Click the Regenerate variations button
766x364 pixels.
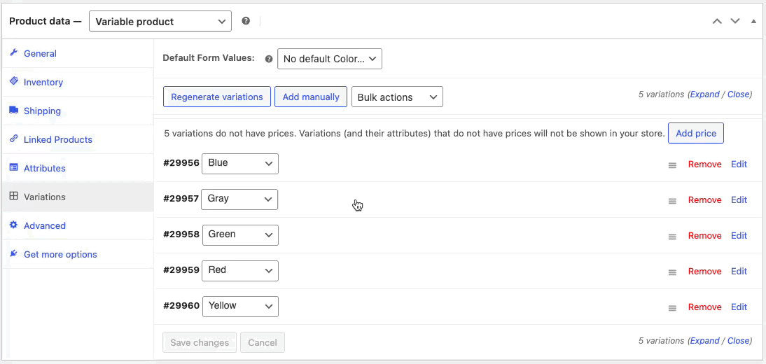click(217, 97)
